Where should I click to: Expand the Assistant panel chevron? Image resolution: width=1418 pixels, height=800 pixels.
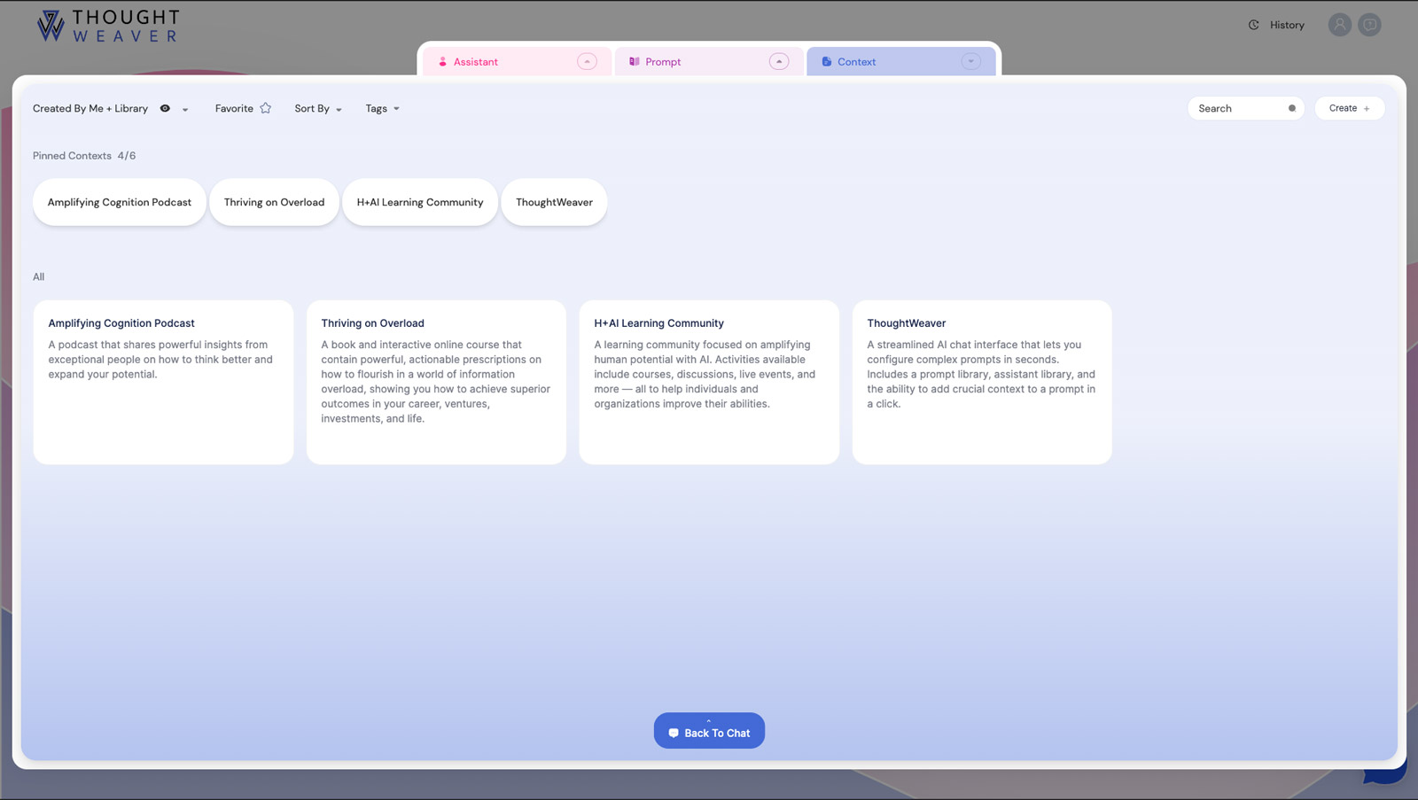[587, 61]
